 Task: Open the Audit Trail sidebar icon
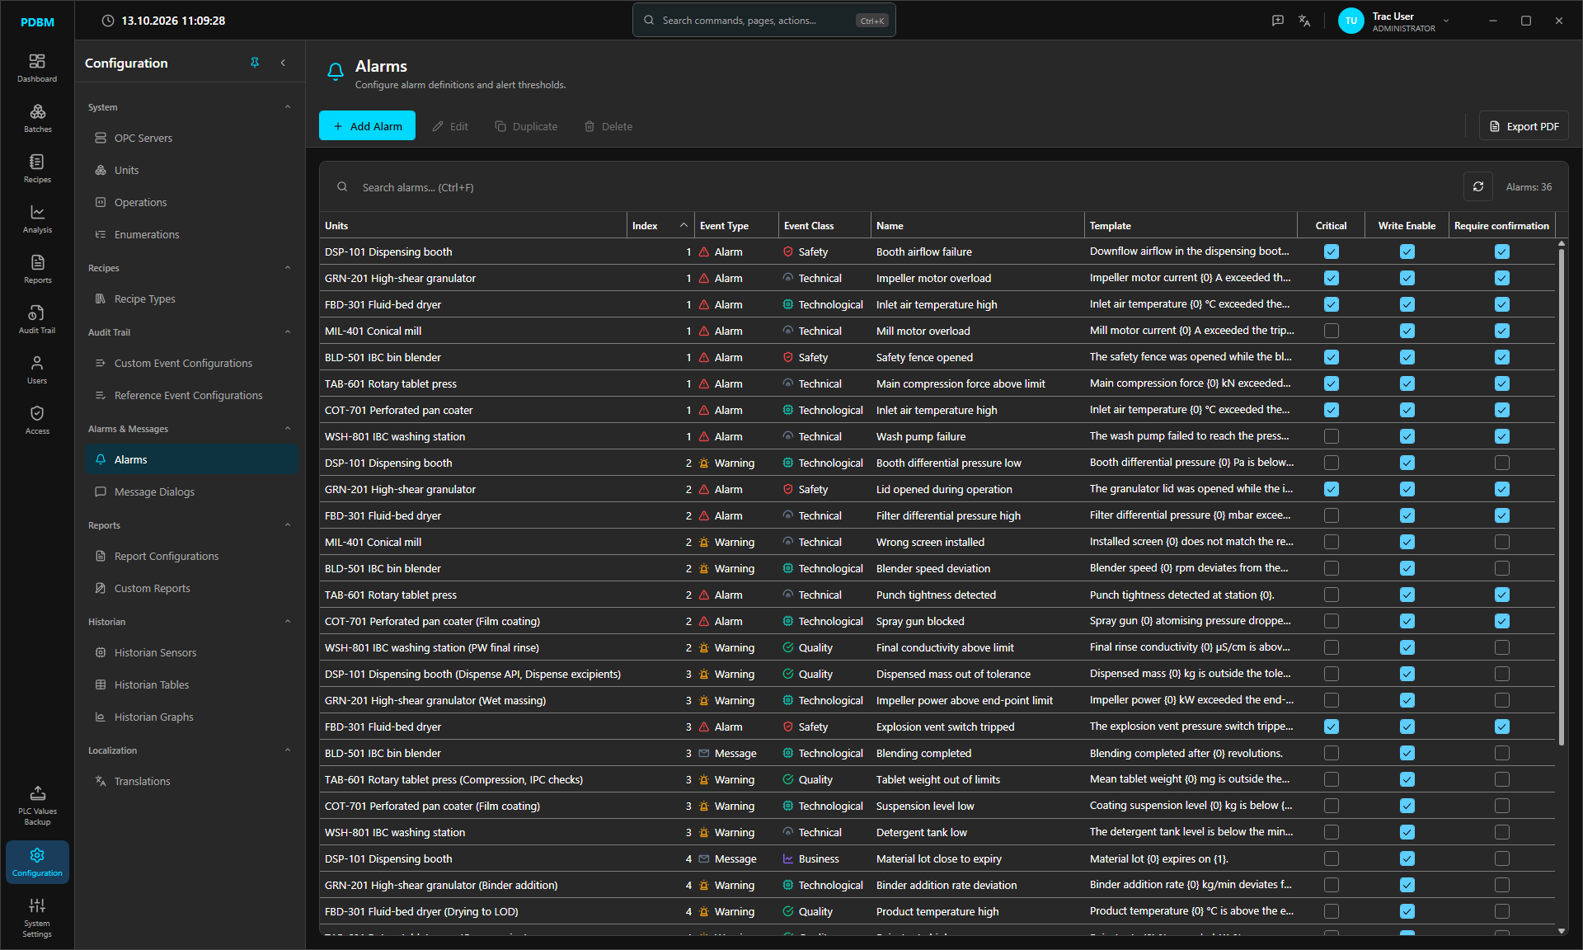click(x=37, y=320)
